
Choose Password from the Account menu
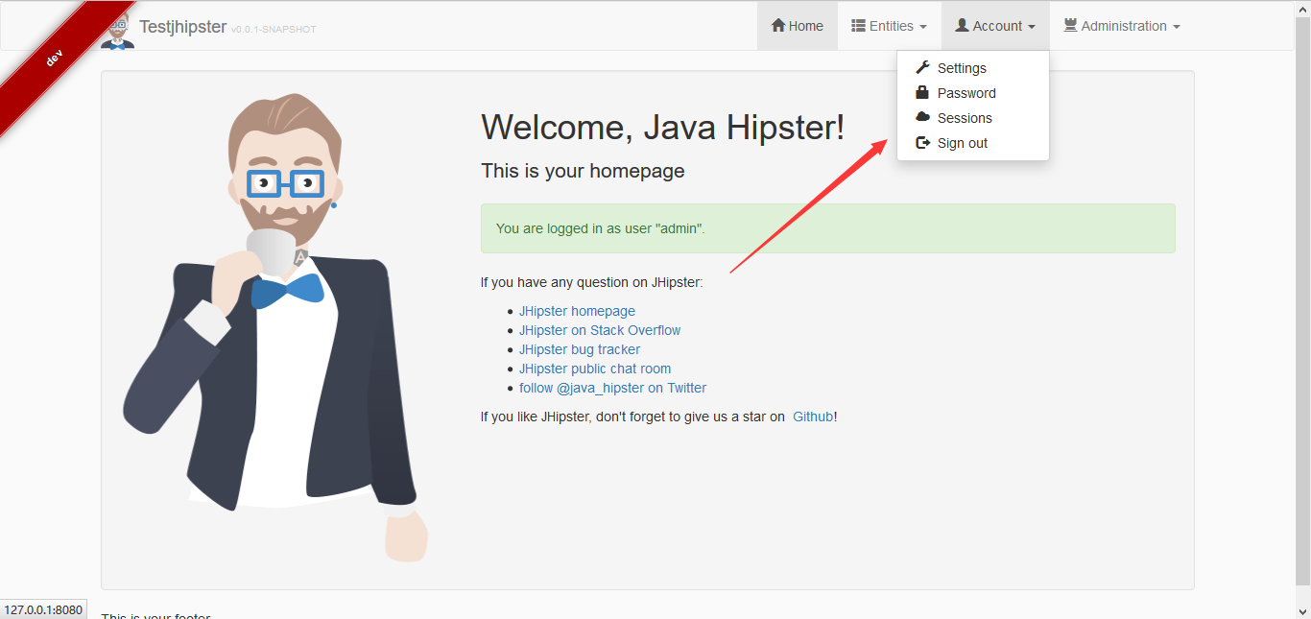click(973, 93)
